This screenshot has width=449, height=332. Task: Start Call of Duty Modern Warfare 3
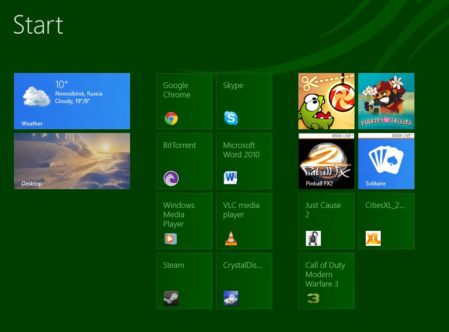click(x=326, y=281)
